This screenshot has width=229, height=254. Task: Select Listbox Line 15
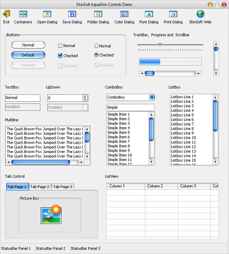coord(183,160)
